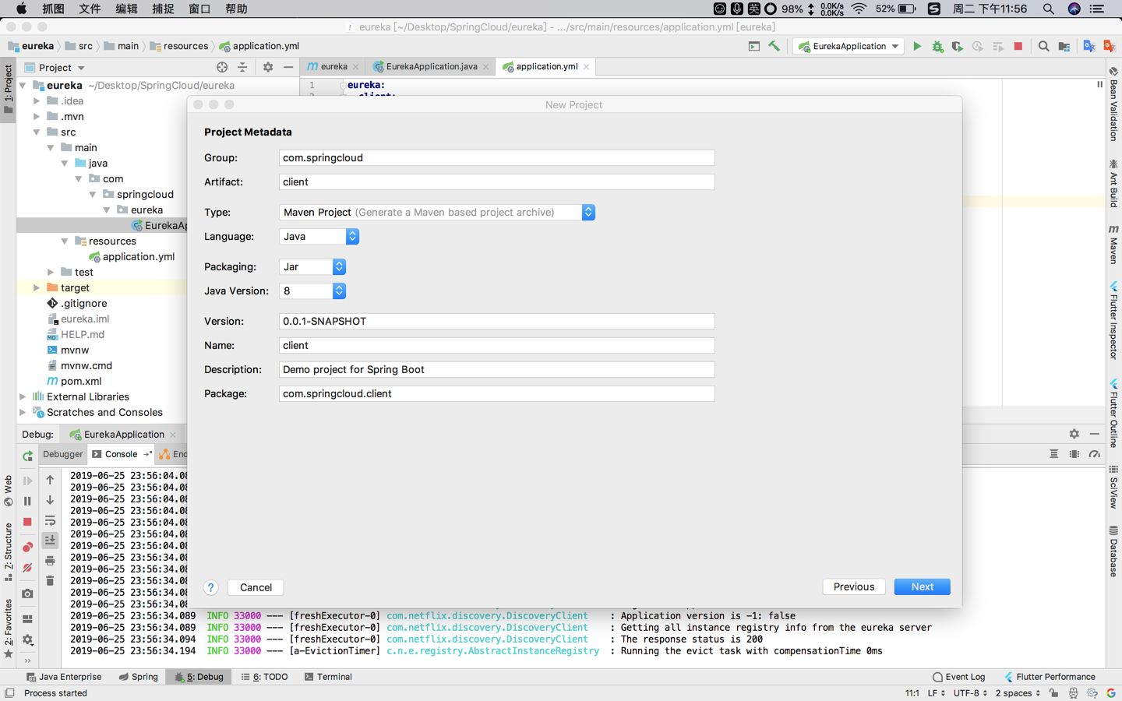Viewport: 1122px width, 701px height.
Task: Expand External Libraries node
Action: pos(23,396)
